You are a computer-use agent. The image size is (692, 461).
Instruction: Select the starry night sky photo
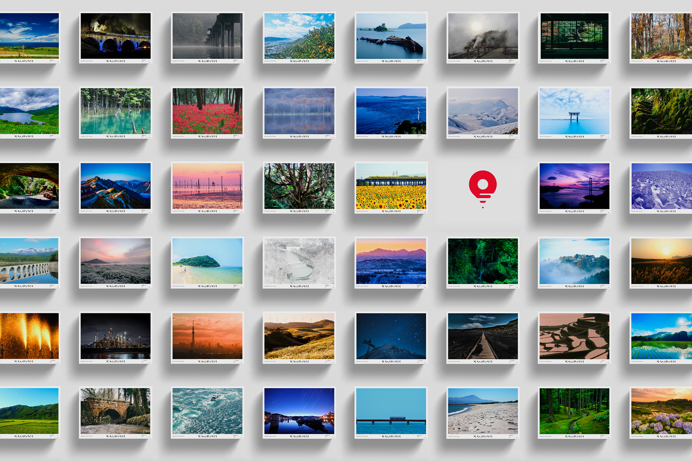(x=391, y=336)
